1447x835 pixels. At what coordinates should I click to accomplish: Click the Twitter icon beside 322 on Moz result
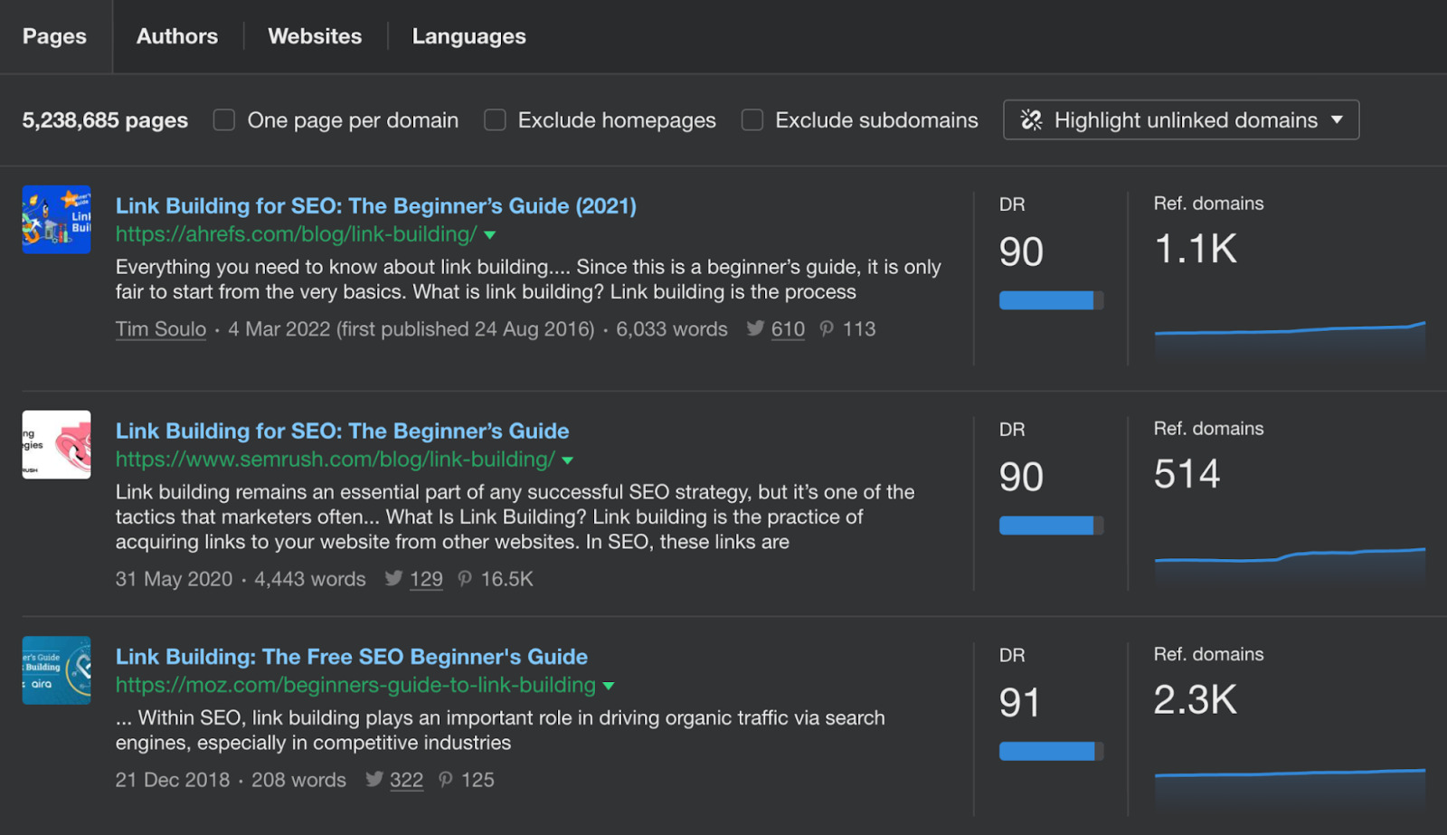pyautogui.click(x=374, y=780)
